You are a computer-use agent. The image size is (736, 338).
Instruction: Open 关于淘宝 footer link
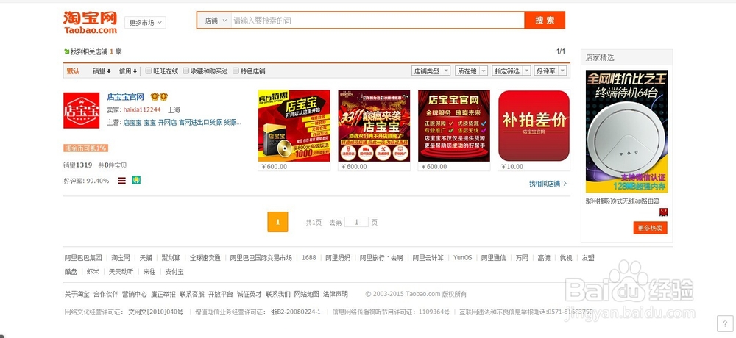point(77,295)
